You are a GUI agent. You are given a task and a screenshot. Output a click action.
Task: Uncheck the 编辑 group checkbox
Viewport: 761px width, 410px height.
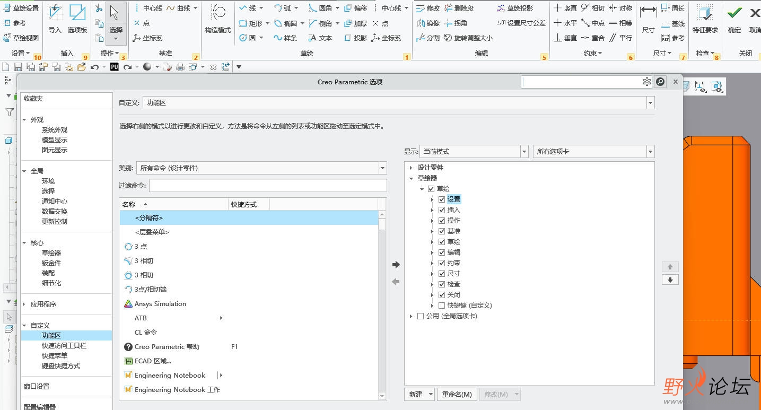pyautogui.click(x=442, y=252)
